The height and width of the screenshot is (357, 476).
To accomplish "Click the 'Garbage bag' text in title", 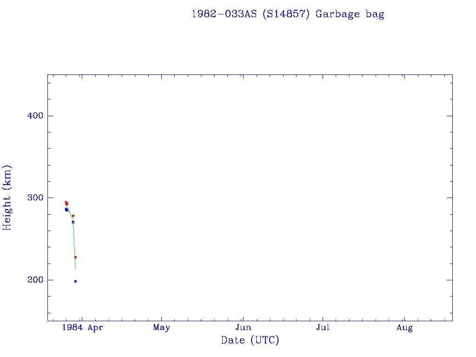I will 350,14.
